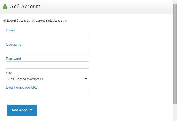
Task: Focus the Password input field
Action: 47,65
